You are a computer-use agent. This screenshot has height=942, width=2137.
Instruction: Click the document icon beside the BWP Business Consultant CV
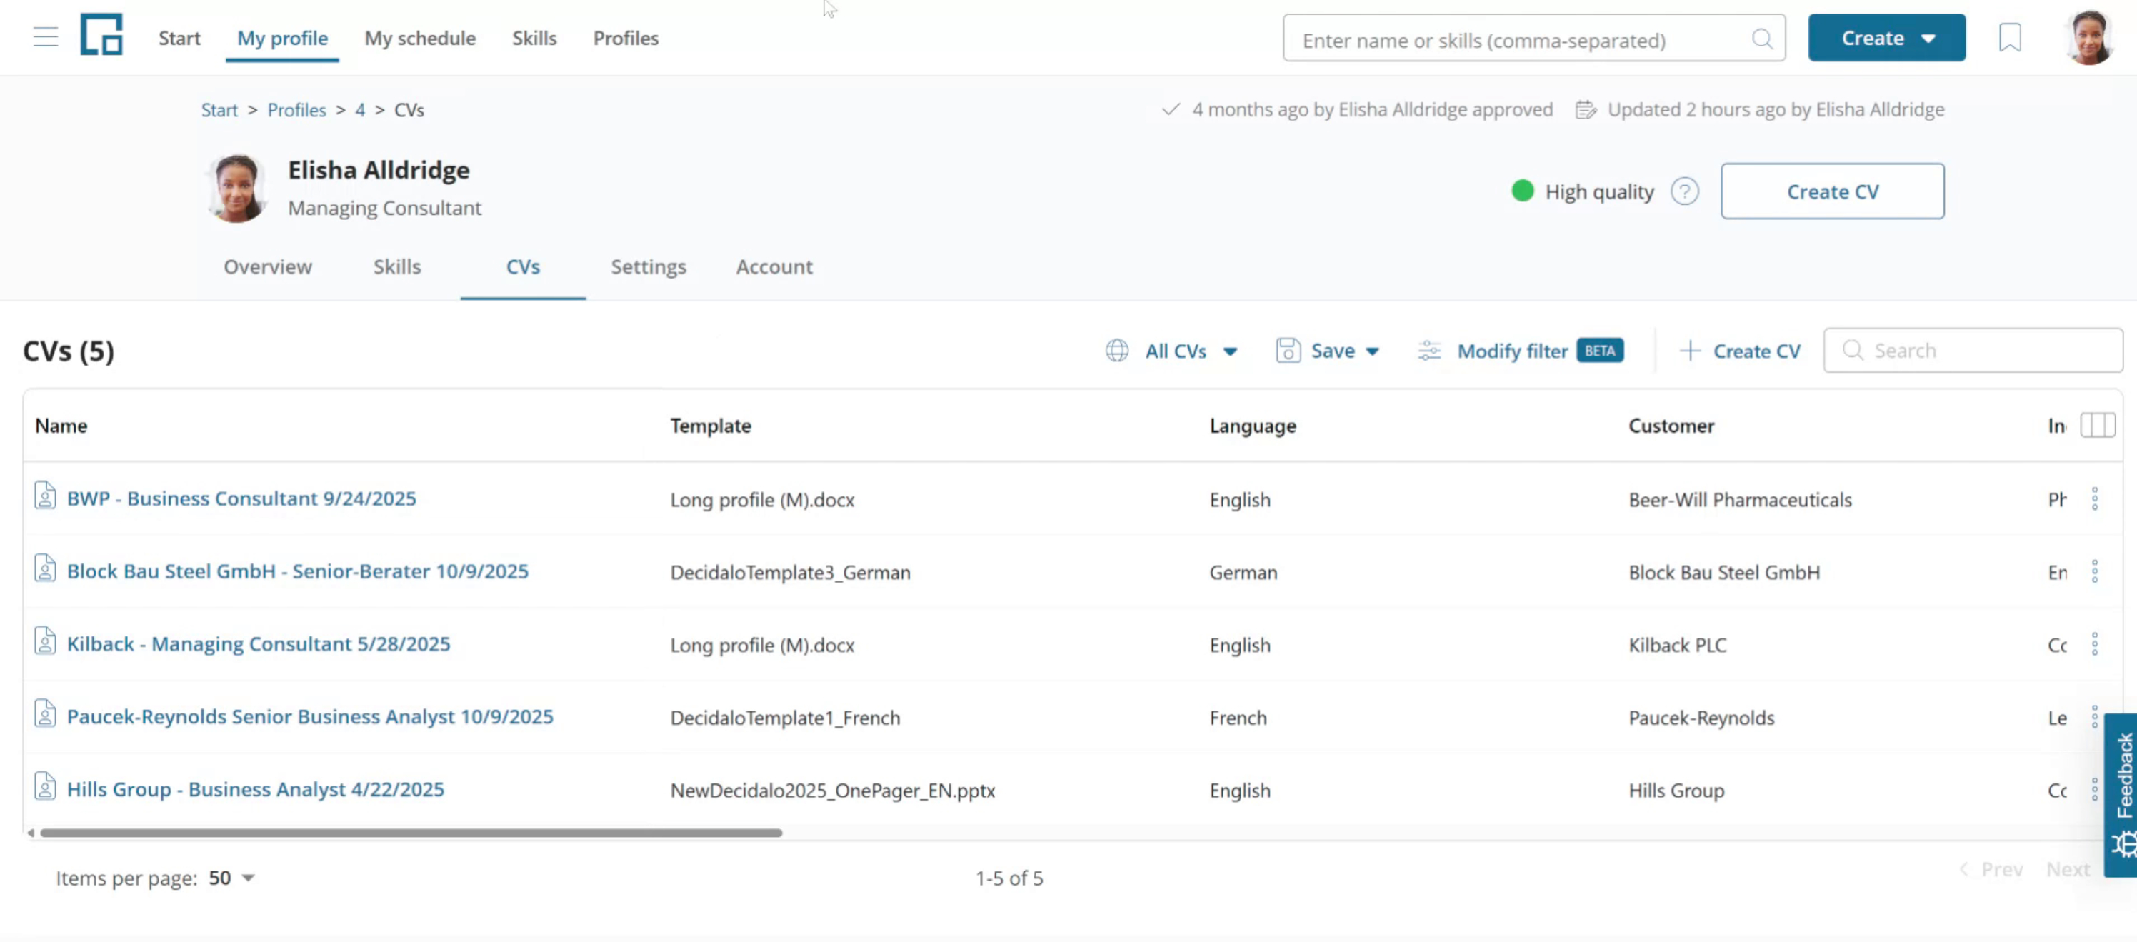(x=46, y=496)
